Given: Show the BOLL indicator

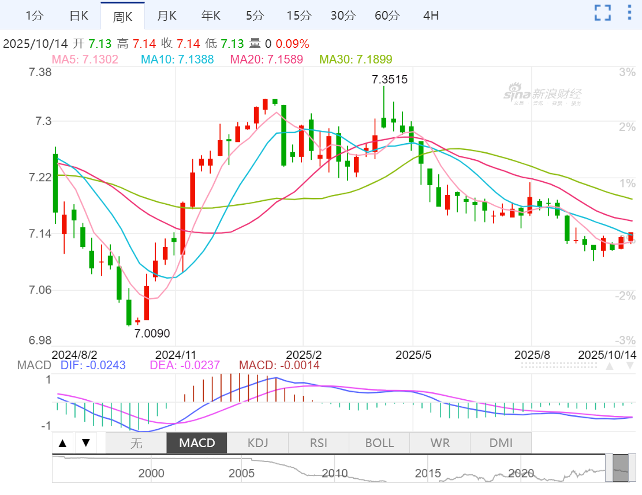Looking at the screenshot, I should click(379, 443).
